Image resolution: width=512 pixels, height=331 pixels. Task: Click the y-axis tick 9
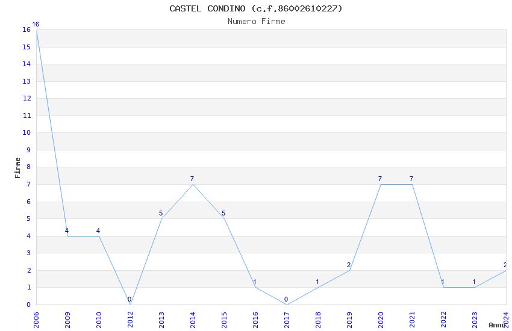pos(29,150)
